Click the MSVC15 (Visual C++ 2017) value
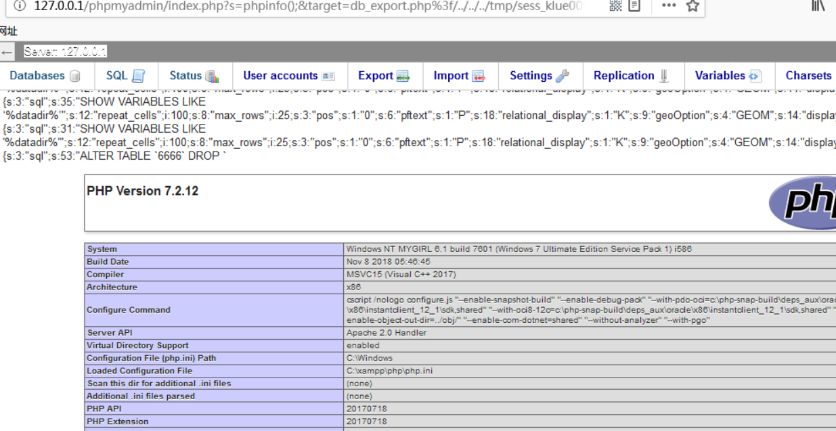Viewport: 836px width, 431px height. 401,274
